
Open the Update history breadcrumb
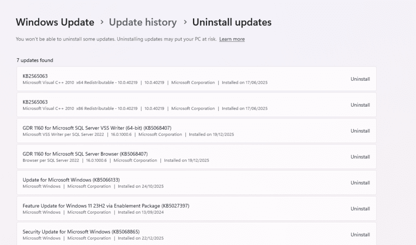143,22
